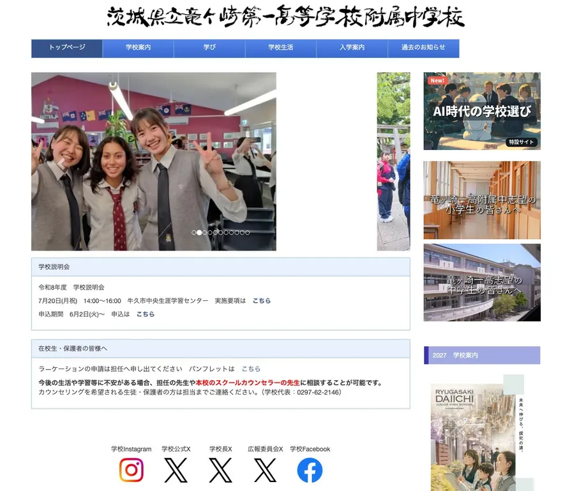Go to 過去のお知らせ in the nav bar
The width and height of the screenshot is (572, 491).
(423, 48)
